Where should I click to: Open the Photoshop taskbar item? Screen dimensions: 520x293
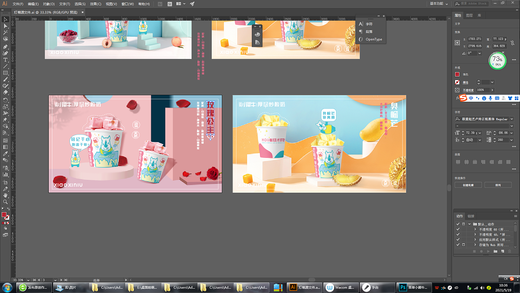click(414, 287)
